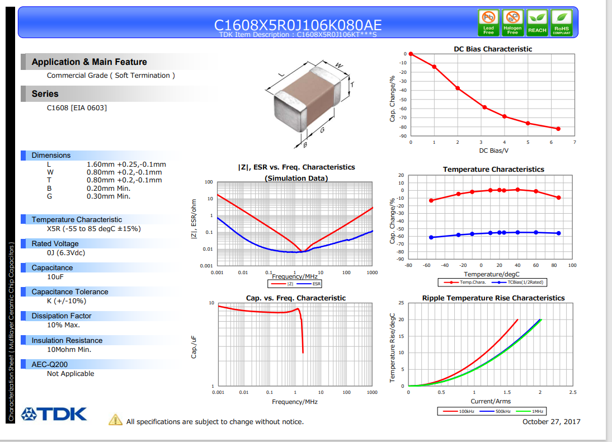Image resolution: width=612 pixels, height=442 pixels.
Task: Select the W row dimension value
Action: (x=124, y=172)
